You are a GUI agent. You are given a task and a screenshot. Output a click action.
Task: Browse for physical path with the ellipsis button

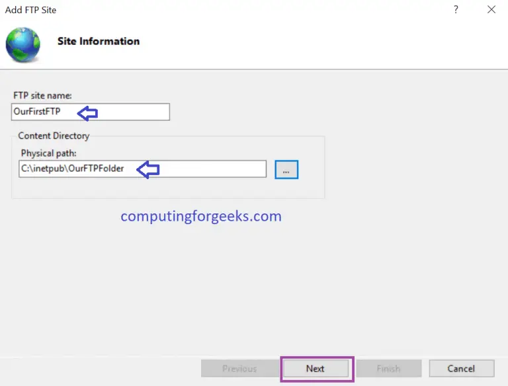click(x=286, y=170)
